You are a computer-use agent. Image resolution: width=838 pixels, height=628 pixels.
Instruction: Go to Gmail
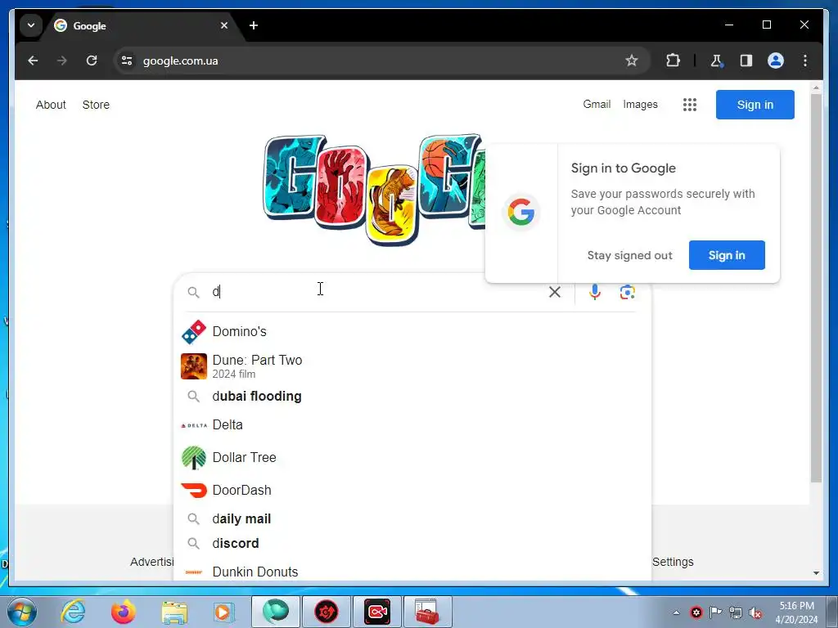tap(597, 105)
